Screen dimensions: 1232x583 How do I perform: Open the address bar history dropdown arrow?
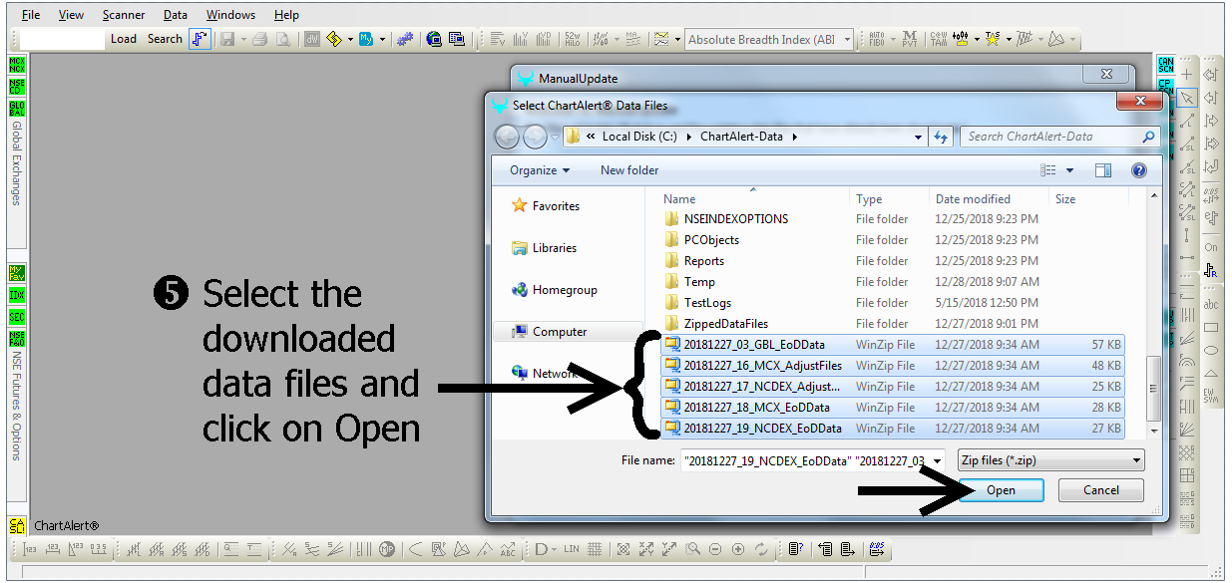point(919,137)
